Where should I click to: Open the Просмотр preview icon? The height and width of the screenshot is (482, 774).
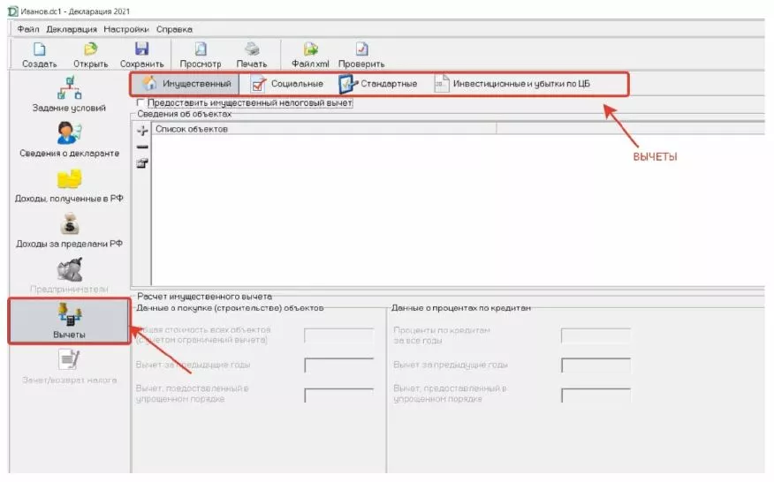[201, 50]
